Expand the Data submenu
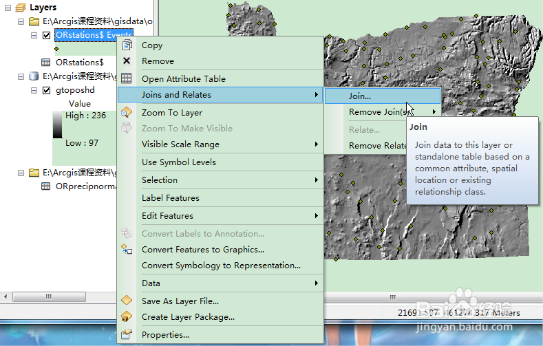 tap(316, 283)
